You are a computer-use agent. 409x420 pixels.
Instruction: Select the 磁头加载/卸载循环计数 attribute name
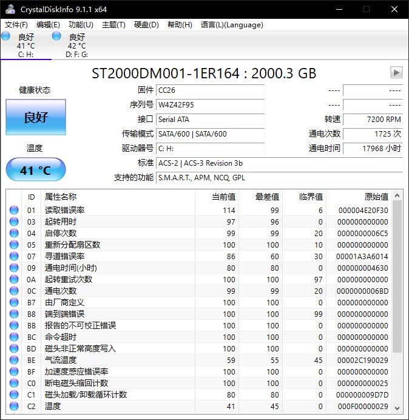(86, 395)
